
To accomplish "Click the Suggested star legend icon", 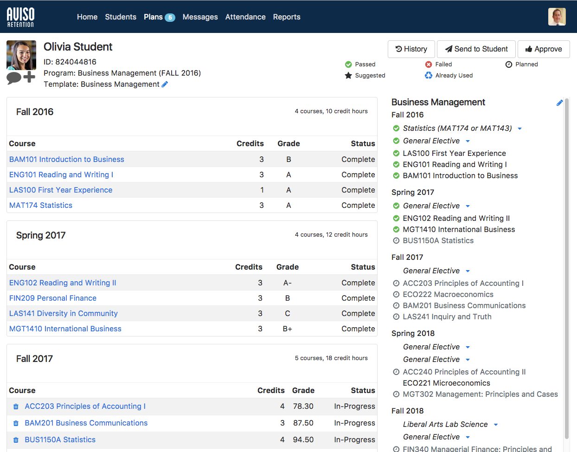I will [348, 75].
